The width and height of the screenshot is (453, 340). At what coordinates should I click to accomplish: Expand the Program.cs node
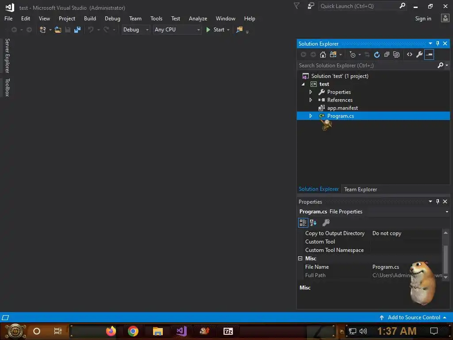pos(311,116)
